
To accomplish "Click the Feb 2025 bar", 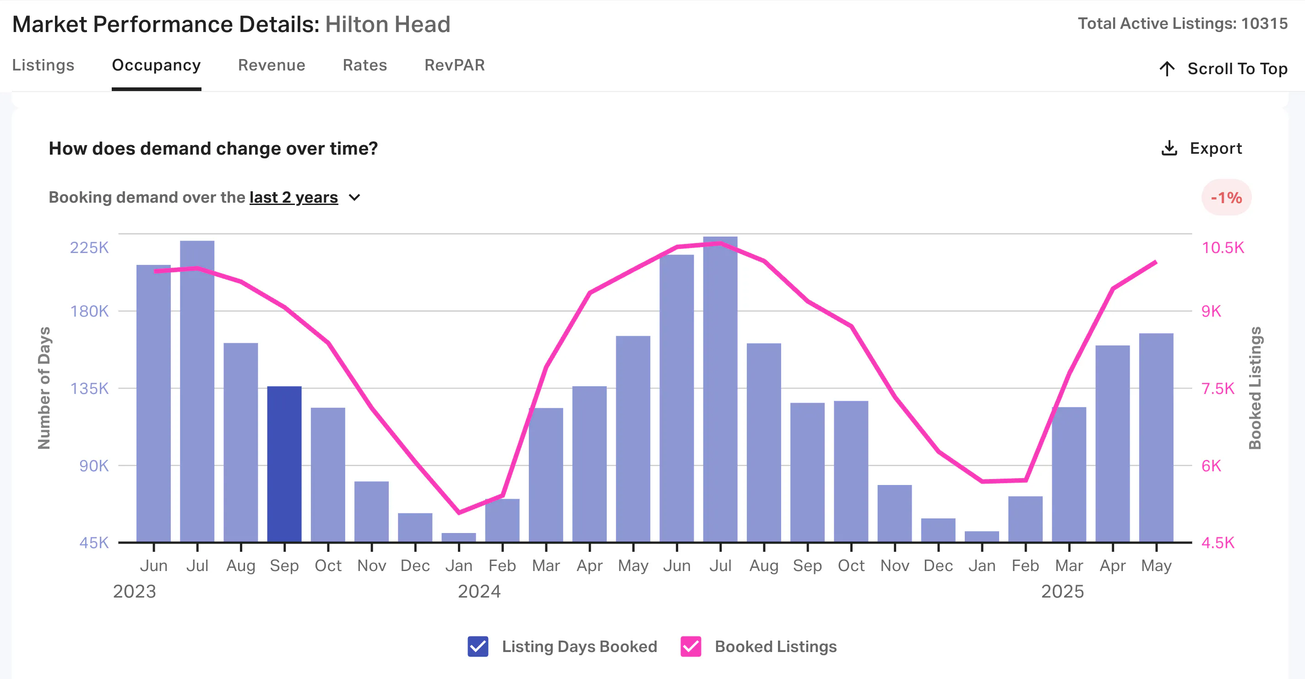I will click(1025, 519).
